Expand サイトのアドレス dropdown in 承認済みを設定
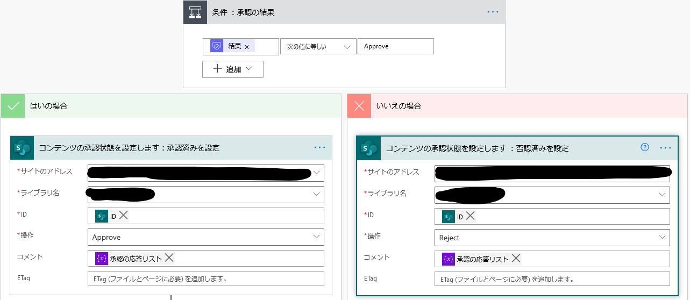Image resolution: width=690 pixels, height=300 pixels. (317, 173)
